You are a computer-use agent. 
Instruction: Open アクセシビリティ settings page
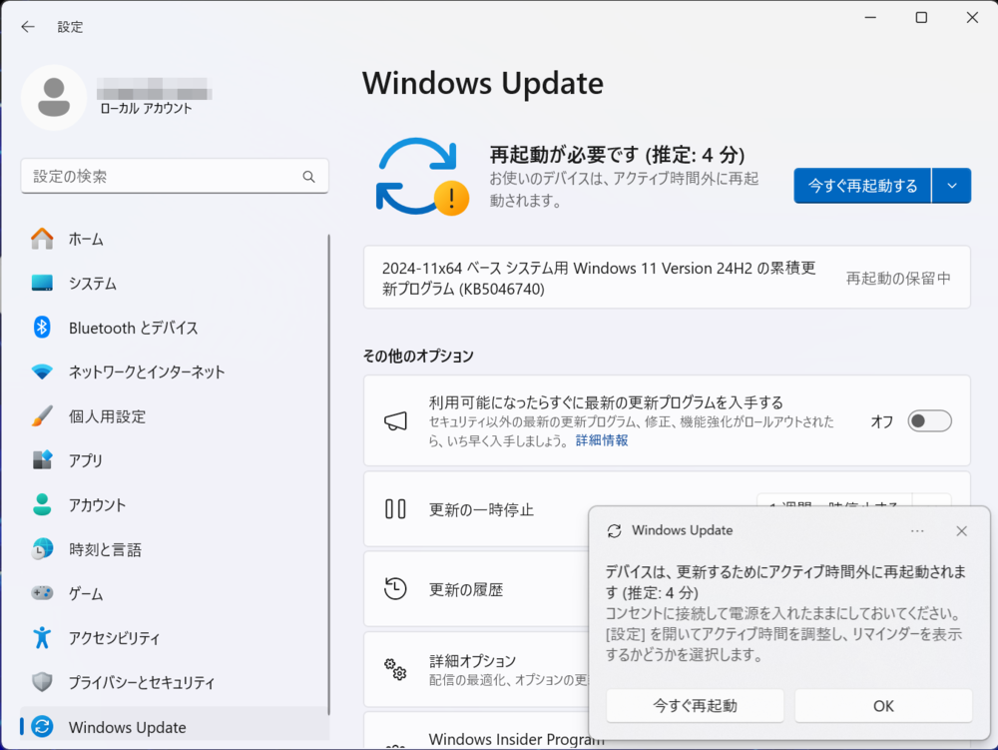(175, 637)
